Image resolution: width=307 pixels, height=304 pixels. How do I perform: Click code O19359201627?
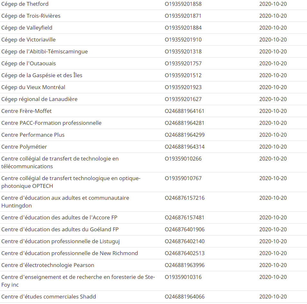pos(183,99)
